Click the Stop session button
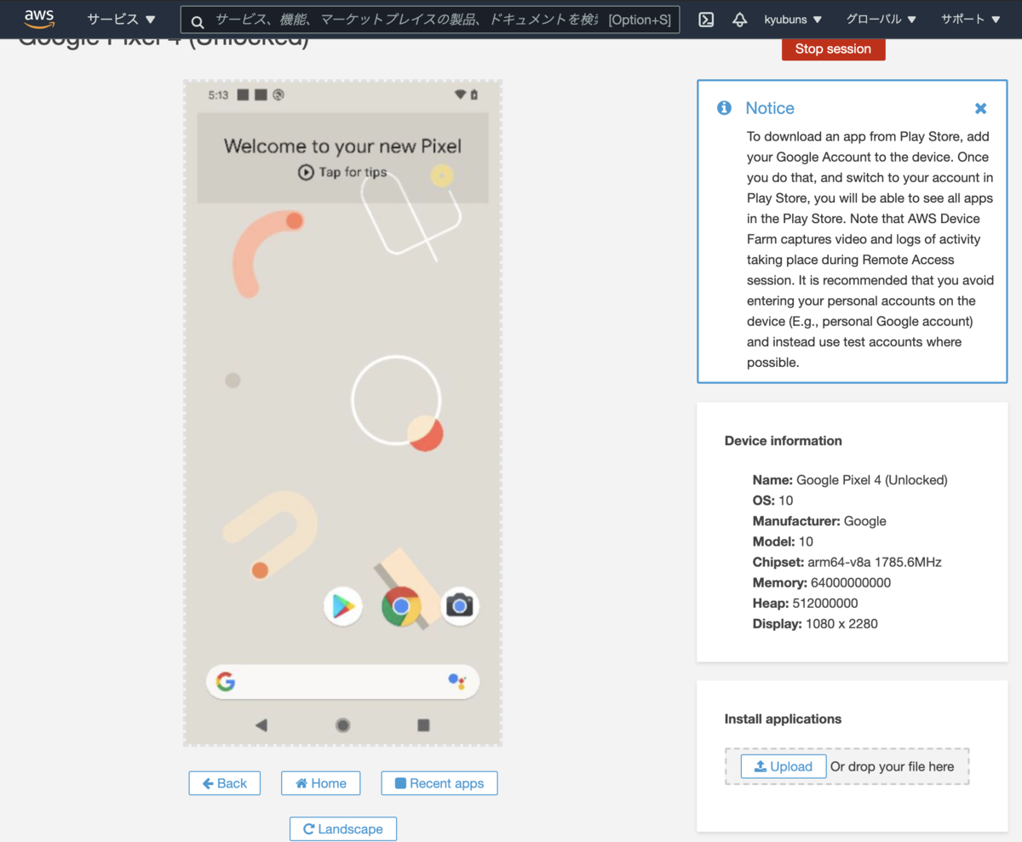This screenshot has height=842, width=1022. [x=833, y=49]
